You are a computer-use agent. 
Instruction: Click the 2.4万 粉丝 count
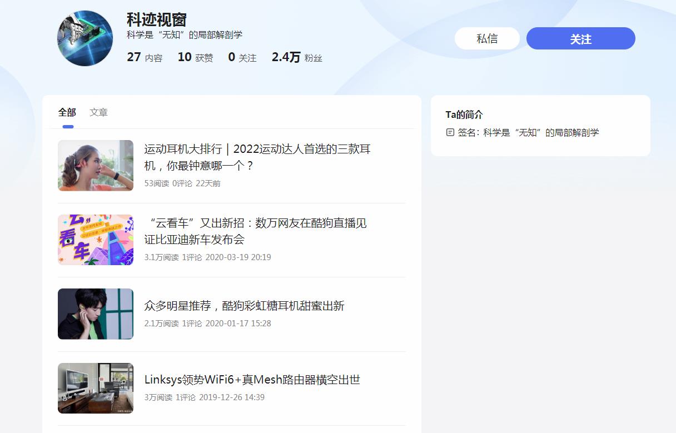(297, 57)
